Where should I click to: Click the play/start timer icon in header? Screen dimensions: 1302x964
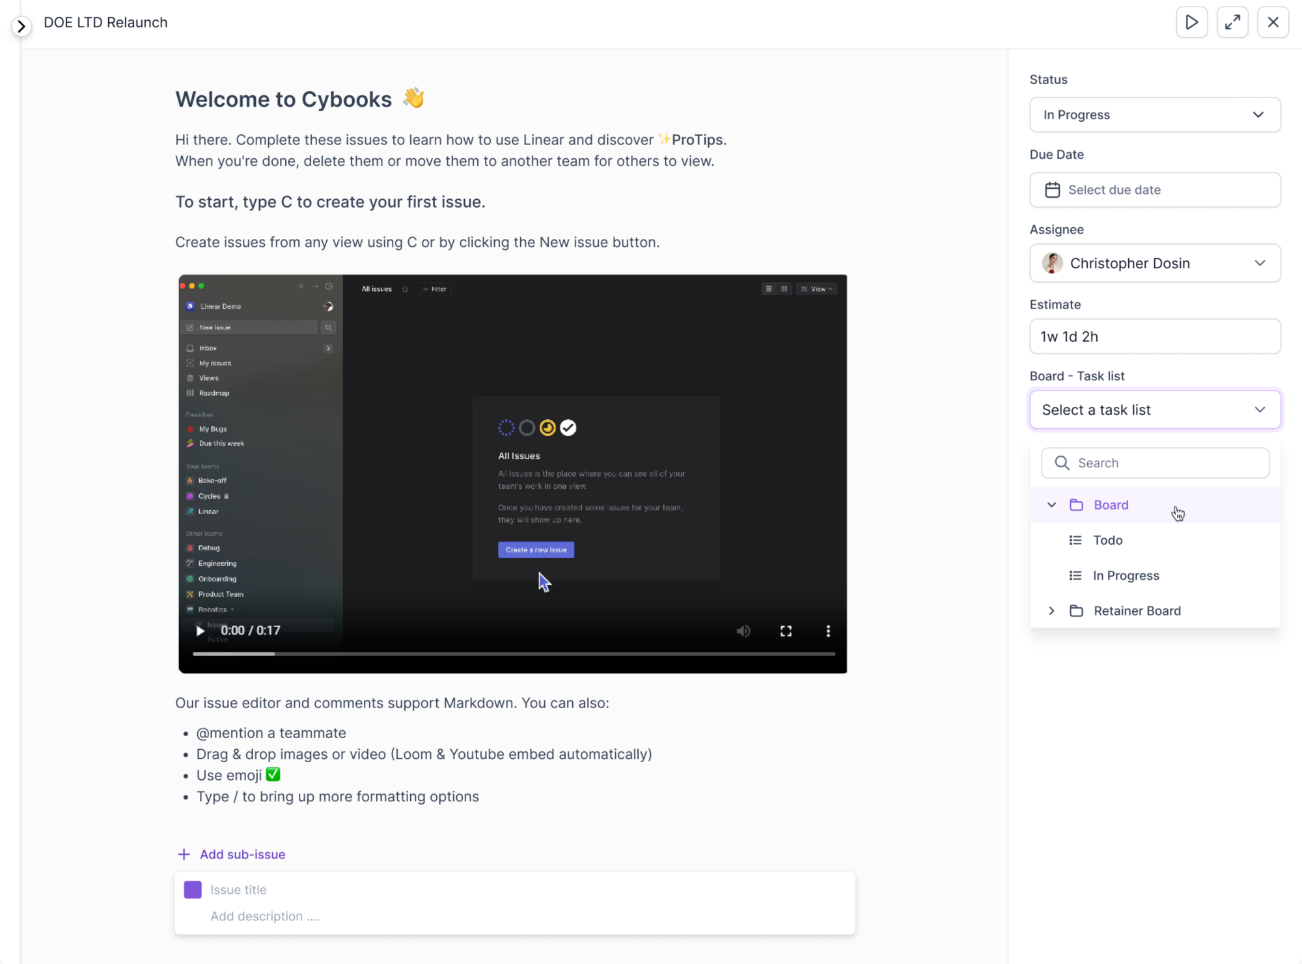click(1191, 22)
